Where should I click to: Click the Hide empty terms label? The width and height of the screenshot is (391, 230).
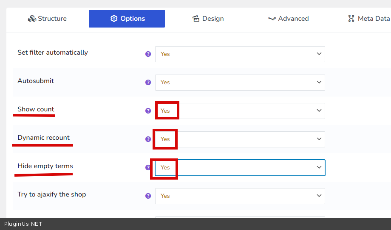(x=45, y=166)
